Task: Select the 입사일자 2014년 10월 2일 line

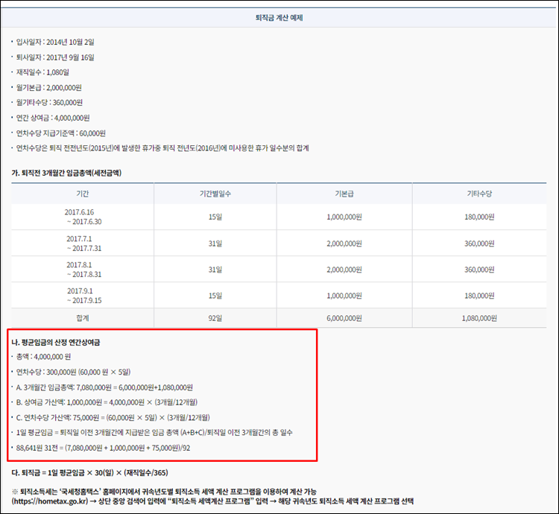Action: (55, 42)
